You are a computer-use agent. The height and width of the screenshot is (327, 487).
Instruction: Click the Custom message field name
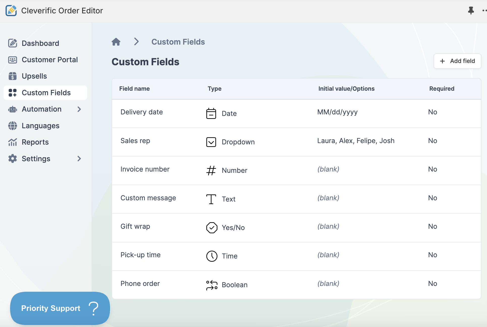coord(148,198)
